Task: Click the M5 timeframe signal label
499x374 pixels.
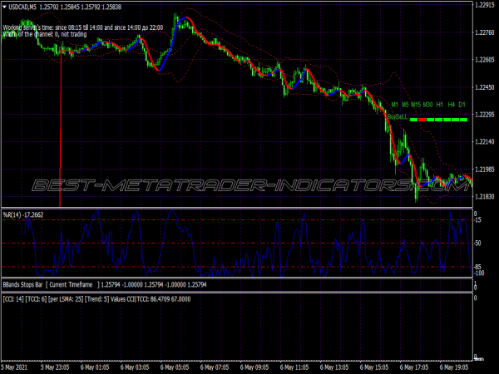Action: [405, 105]
